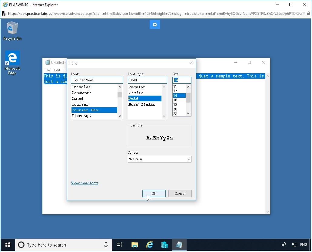This screenshot has width=312, height=252.
Task: Open the Recycle Bin desktop icon
Action: tap(12, 31)
